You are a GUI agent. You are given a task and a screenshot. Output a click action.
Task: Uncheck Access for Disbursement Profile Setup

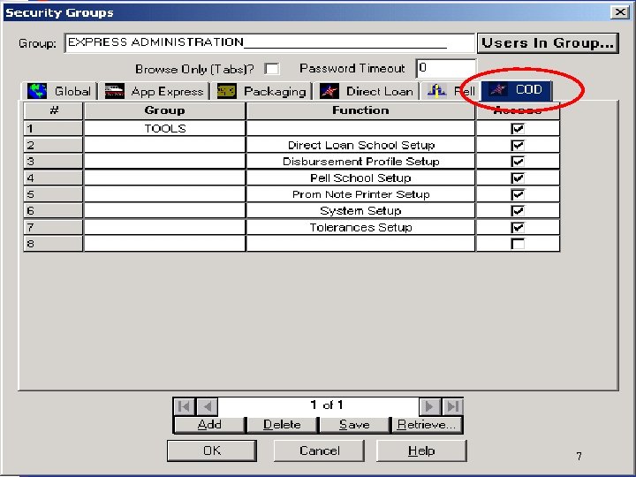click(x=518, y=162)
